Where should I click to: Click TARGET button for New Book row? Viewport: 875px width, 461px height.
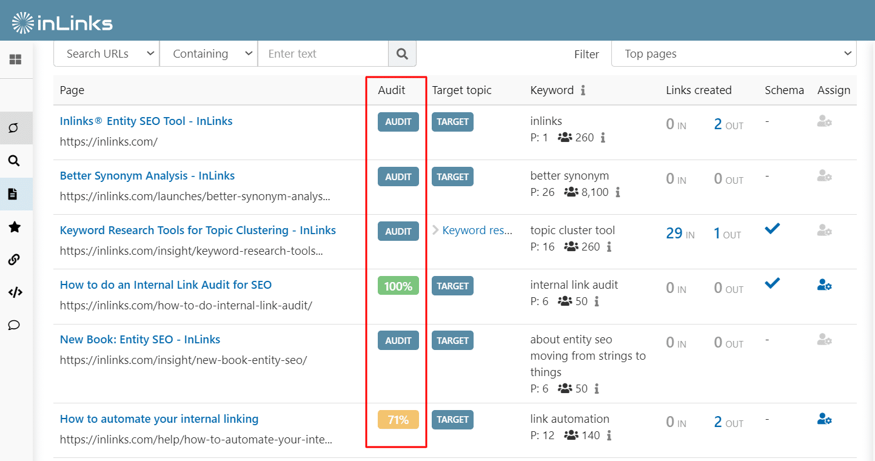453,341
